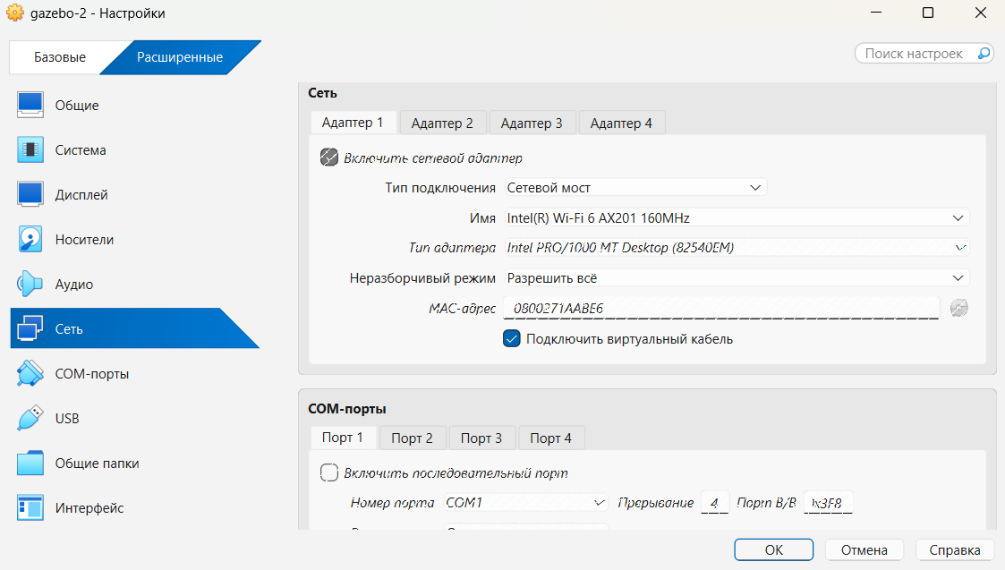Expand Тип подключения dropdown Сетевой мост

point(635,188)
